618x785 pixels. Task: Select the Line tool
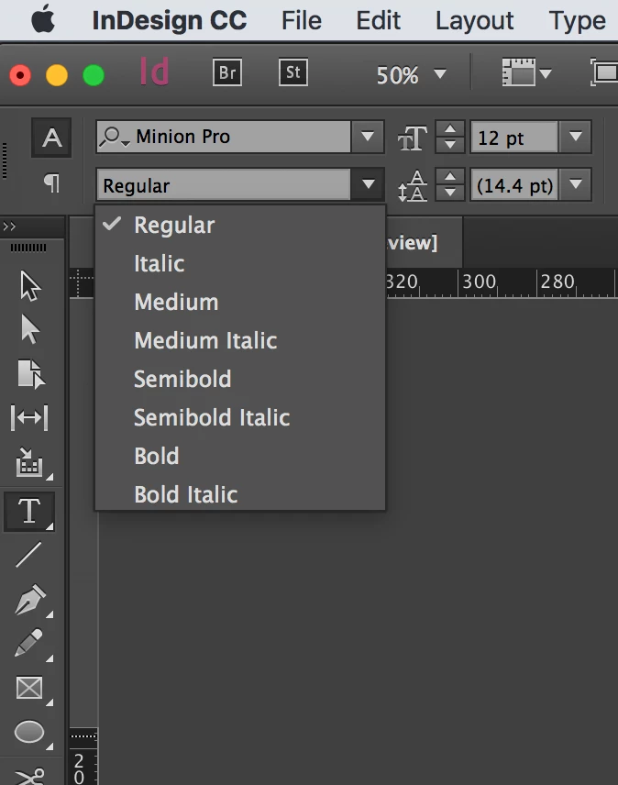point(28,555)
